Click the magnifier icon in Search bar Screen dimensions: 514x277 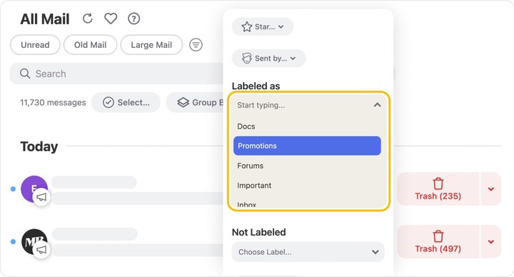[x=25, y=74]
